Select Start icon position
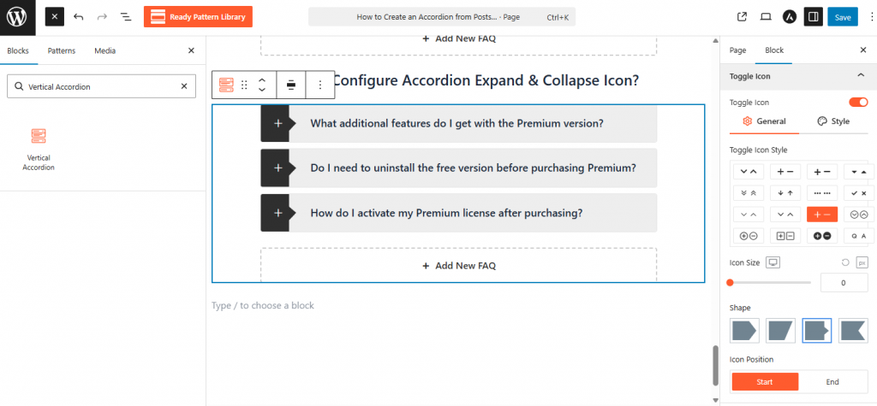Screen dimensions: 877x406 coord(765,382)
